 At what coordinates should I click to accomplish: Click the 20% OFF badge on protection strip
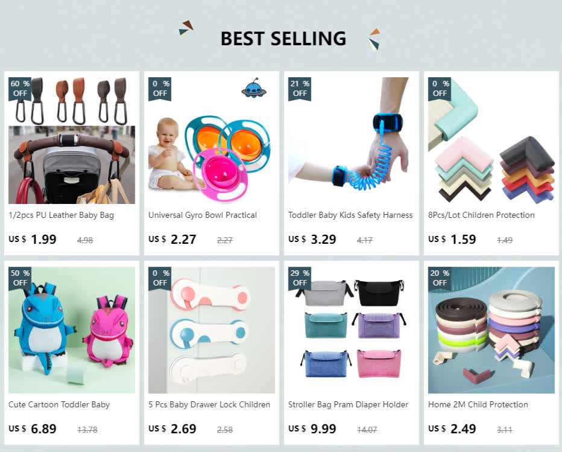(x=440, y=278)
